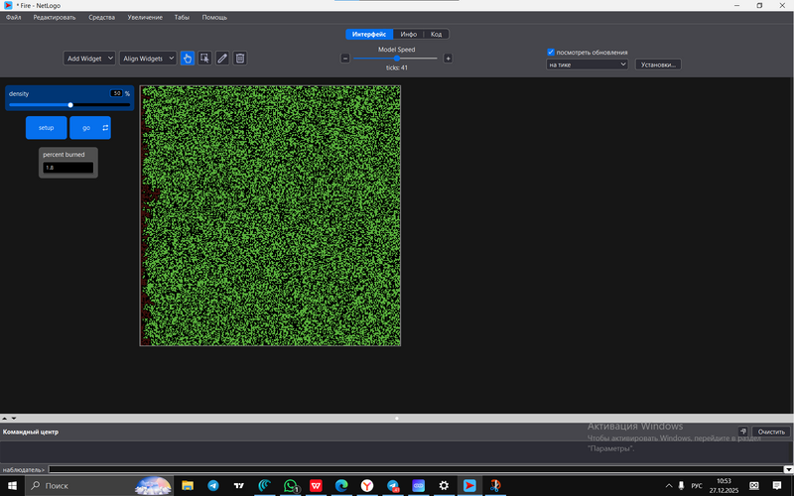Activate the select widgets tool
Screen dimensions: 794x496
204,59
